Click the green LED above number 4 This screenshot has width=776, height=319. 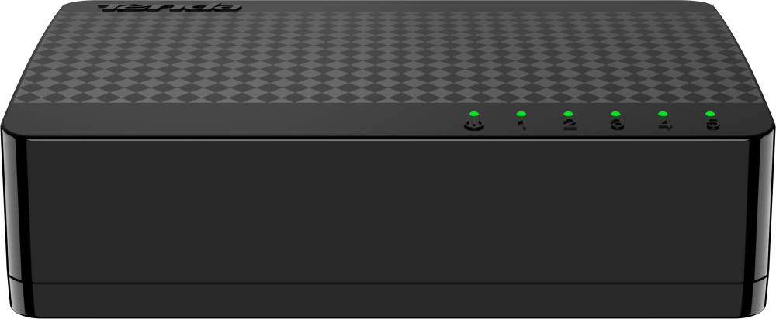663,114
